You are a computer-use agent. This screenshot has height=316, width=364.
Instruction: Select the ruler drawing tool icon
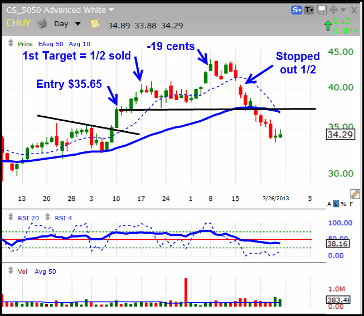(x=355, y=194)
